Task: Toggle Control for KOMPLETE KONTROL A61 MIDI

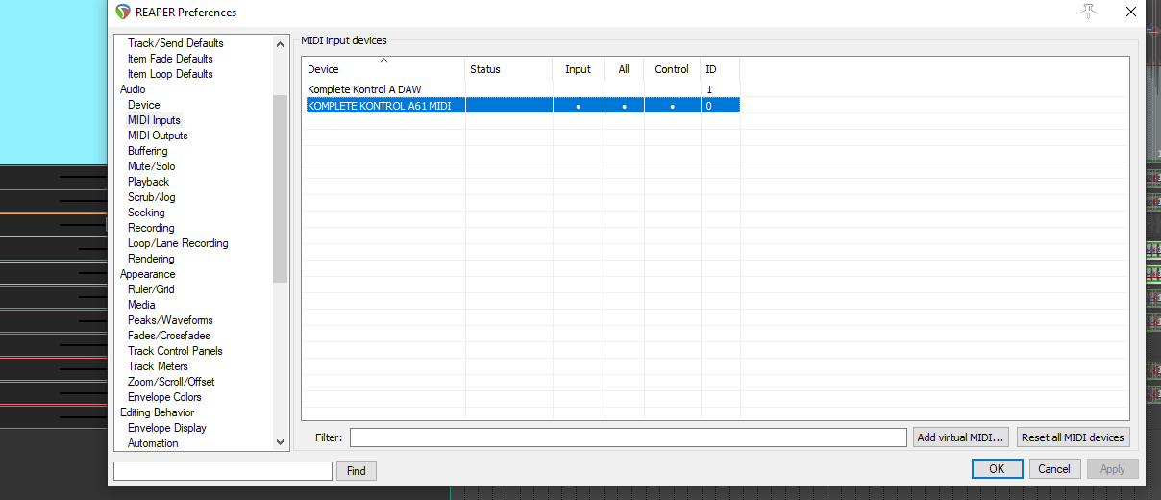Action: click(672, 106)
